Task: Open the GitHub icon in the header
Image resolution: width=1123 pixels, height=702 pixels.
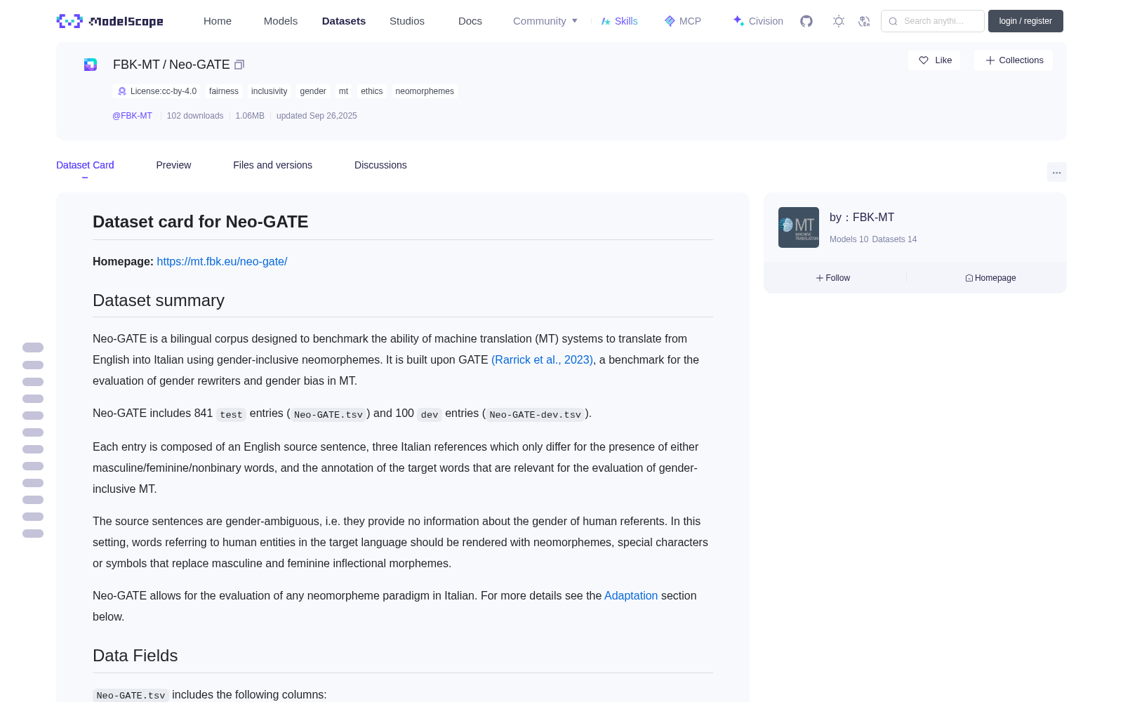Action: tap(806, 21)
